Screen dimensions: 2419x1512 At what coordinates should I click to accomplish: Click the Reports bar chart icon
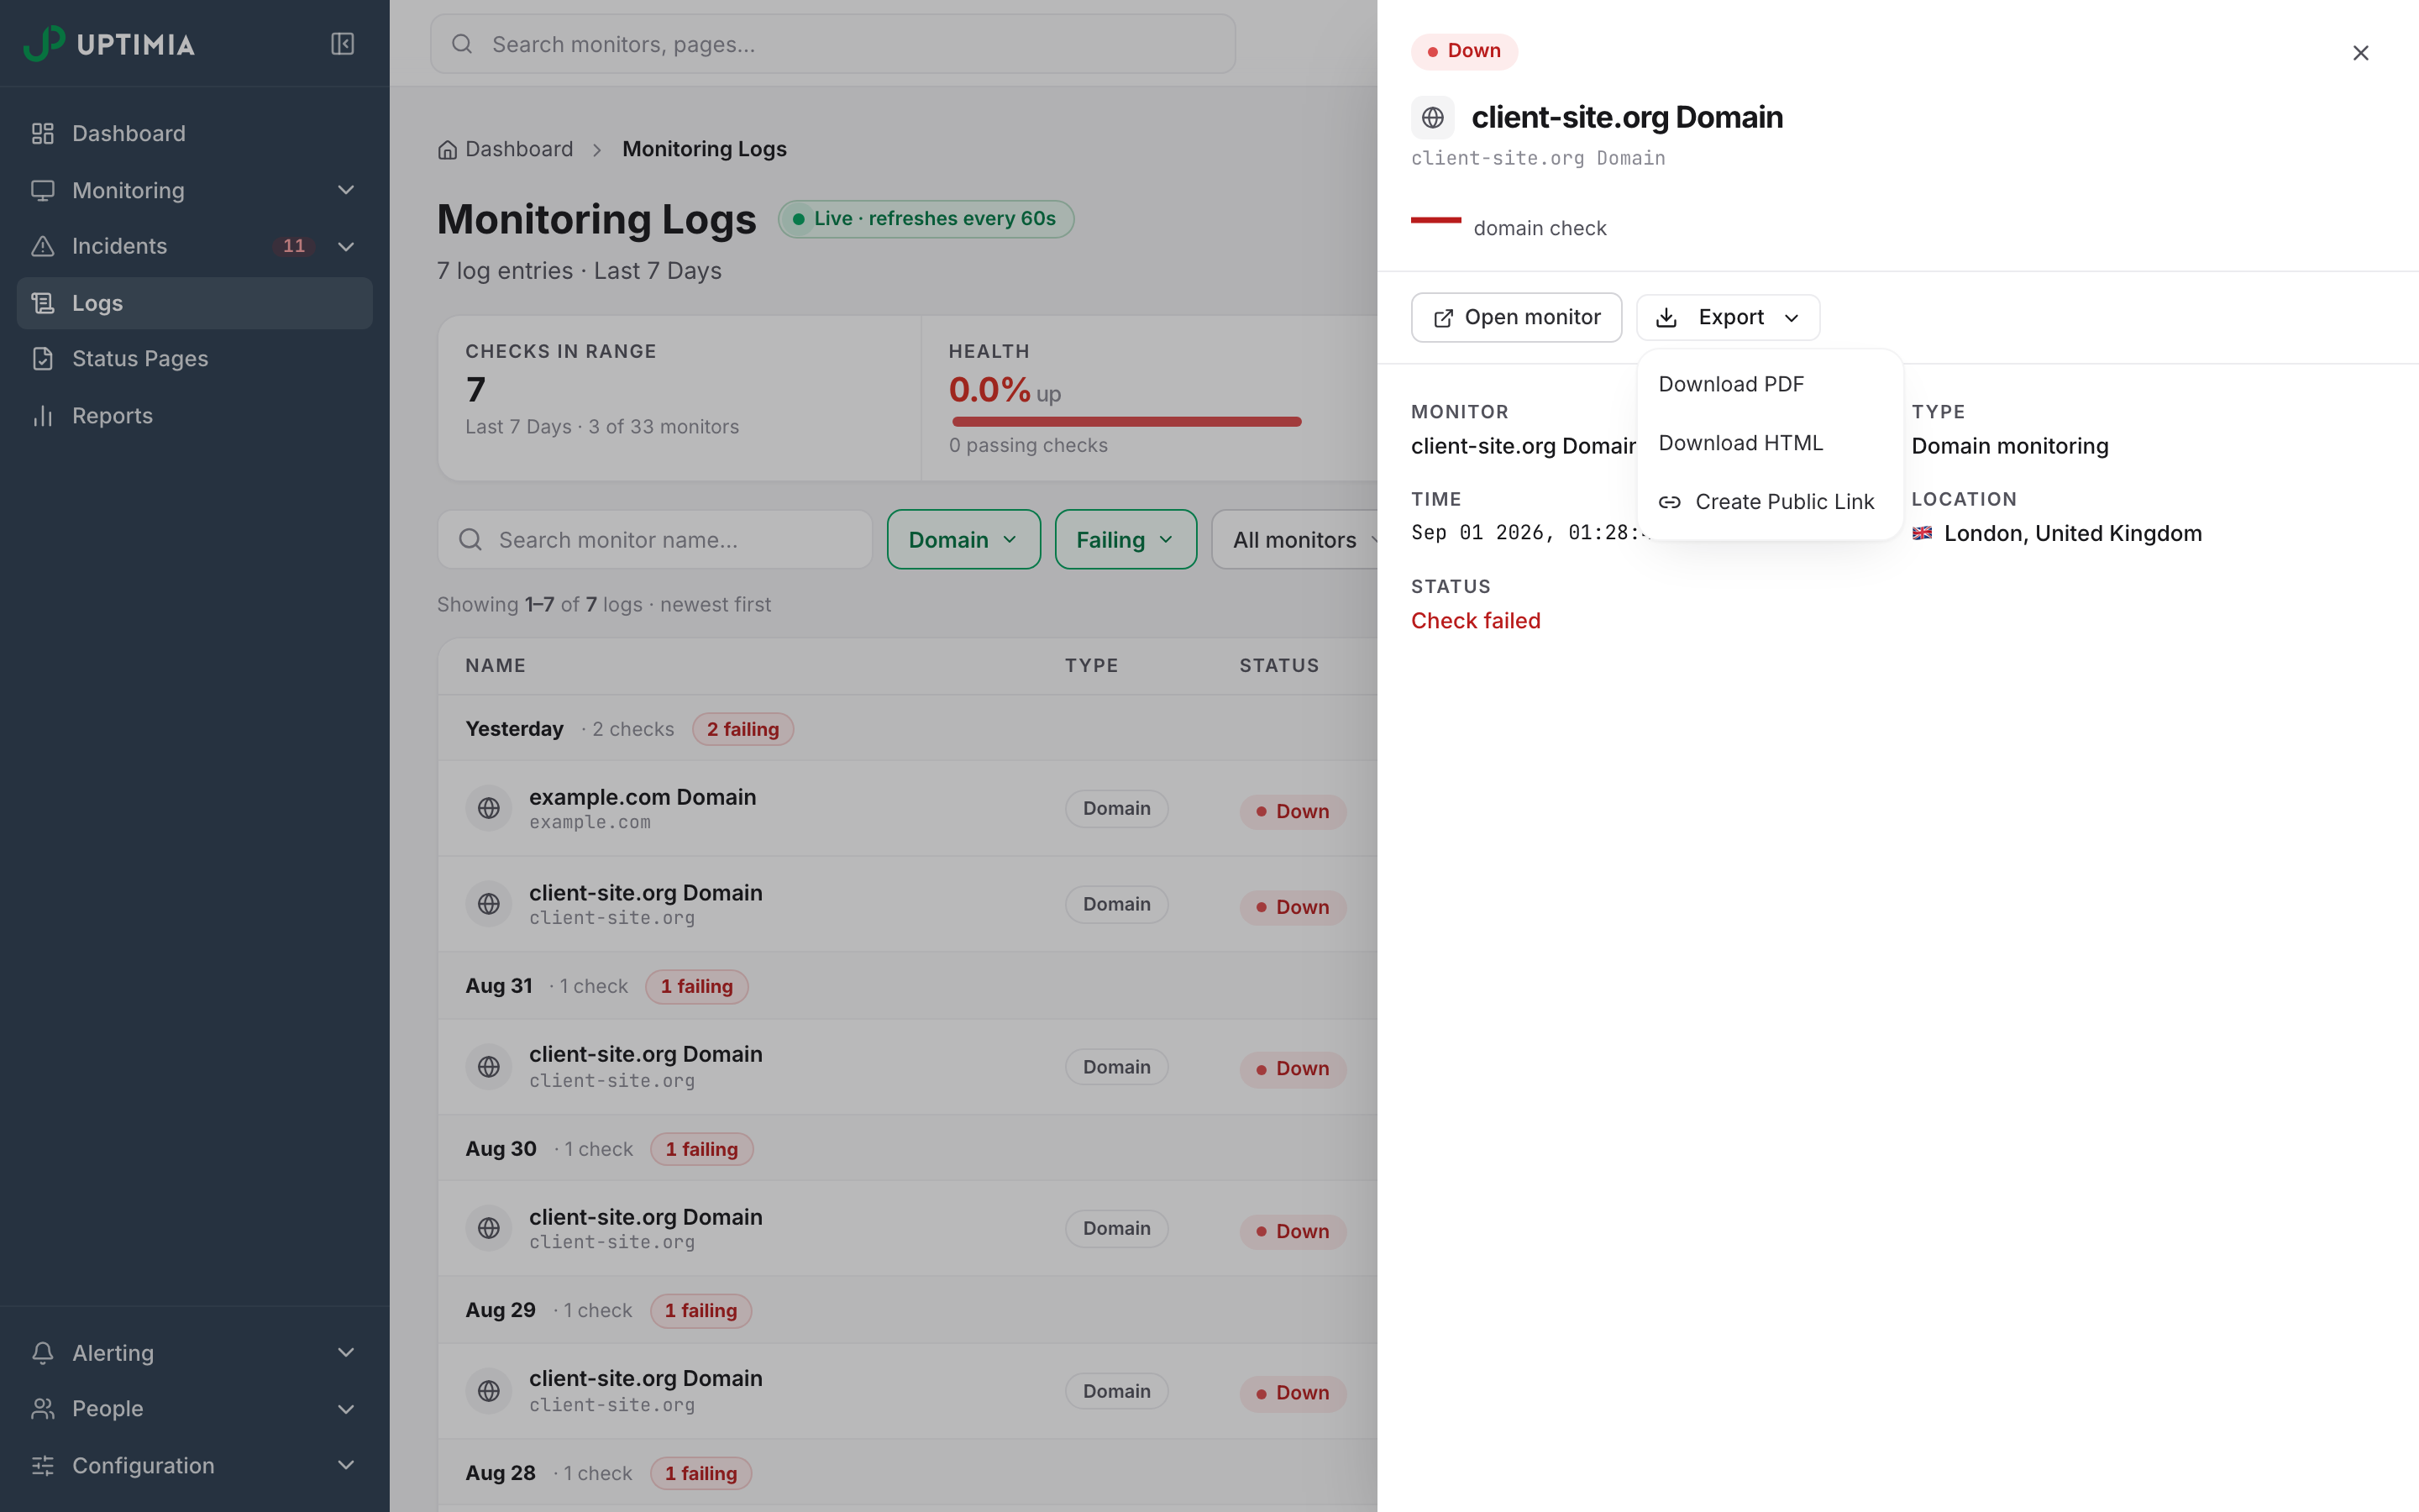pyautogui.click(x=42, y=416)
